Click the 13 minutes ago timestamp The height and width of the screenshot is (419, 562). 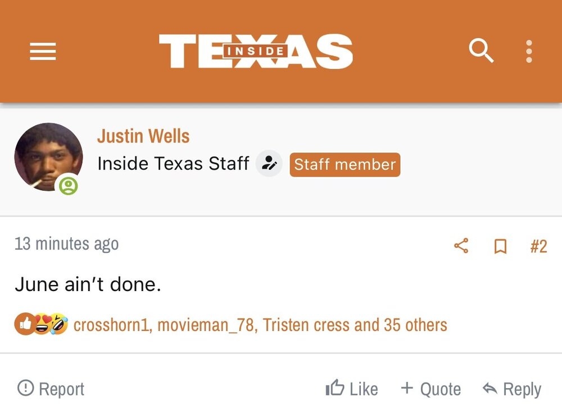66,244
